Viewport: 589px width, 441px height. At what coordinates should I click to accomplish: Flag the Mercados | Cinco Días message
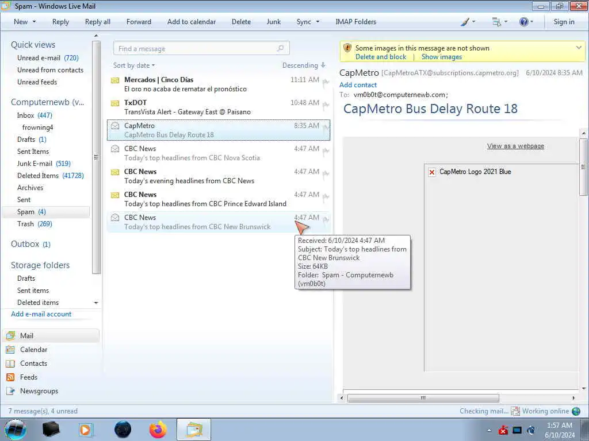[x=326, y=83]
